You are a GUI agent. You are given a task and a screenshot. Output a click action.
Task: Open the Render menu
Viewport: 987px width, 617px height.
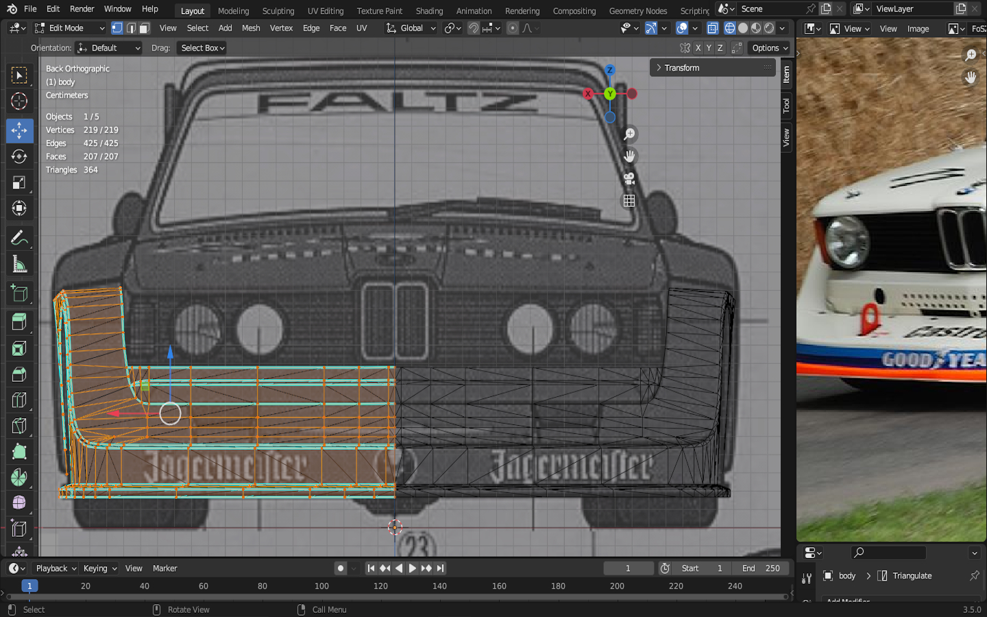click(x=82, y=9)
